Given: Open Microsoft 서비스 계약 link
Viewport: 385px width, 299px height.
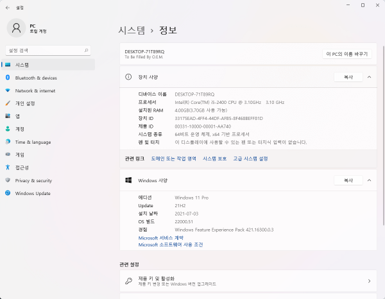Looking at the screenshot, I should [x=161, y=238].
